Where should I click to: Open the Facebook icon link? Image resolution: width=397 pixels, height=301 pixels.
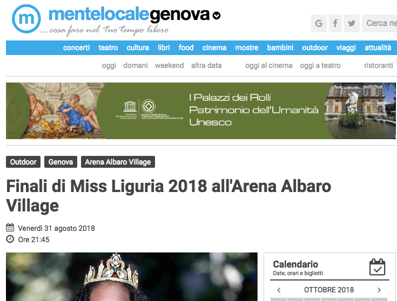pyautogui.click(x=335, y=24)
